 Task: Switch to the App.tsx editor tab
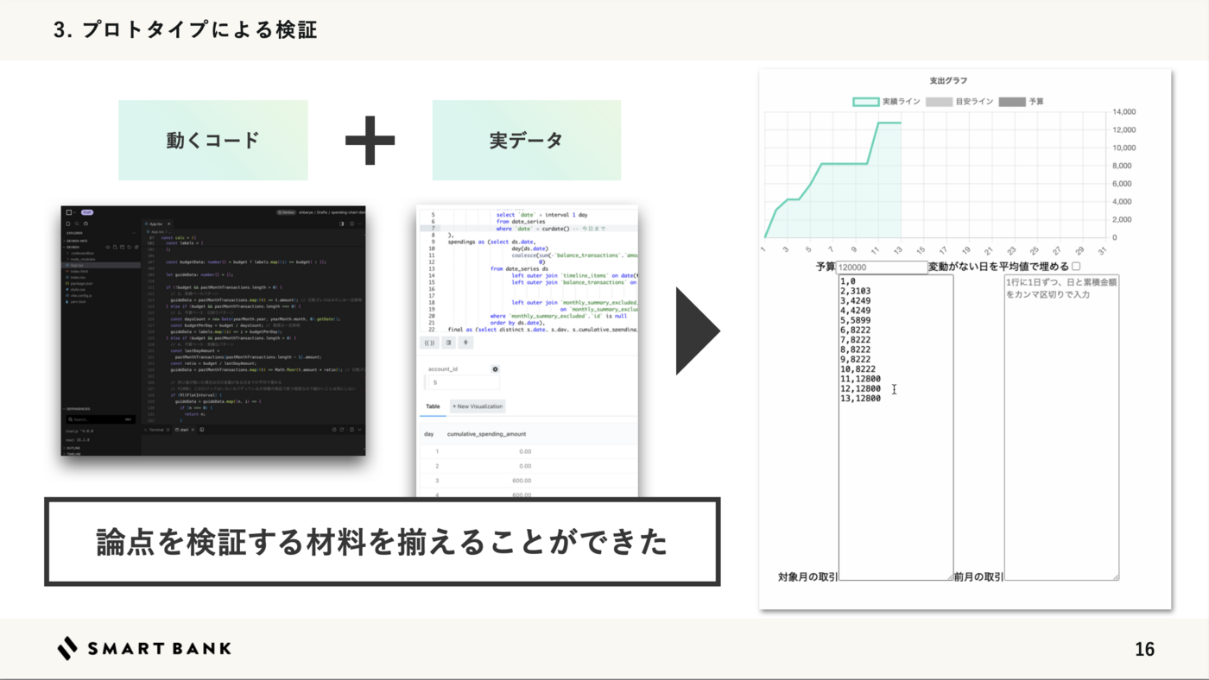click(155, 224)
